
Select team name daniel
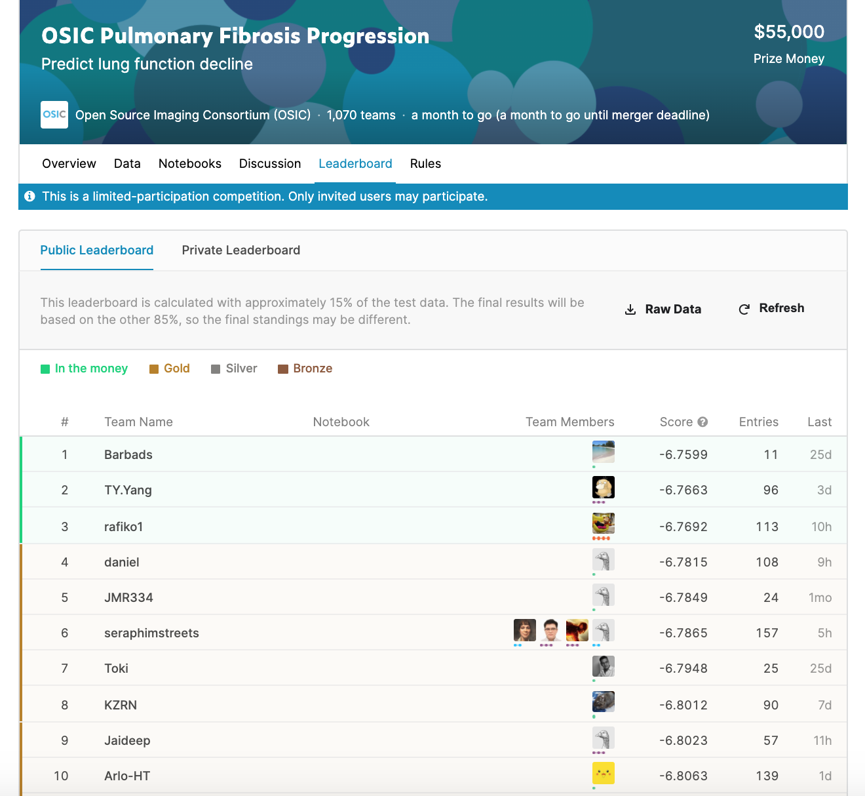122,562
